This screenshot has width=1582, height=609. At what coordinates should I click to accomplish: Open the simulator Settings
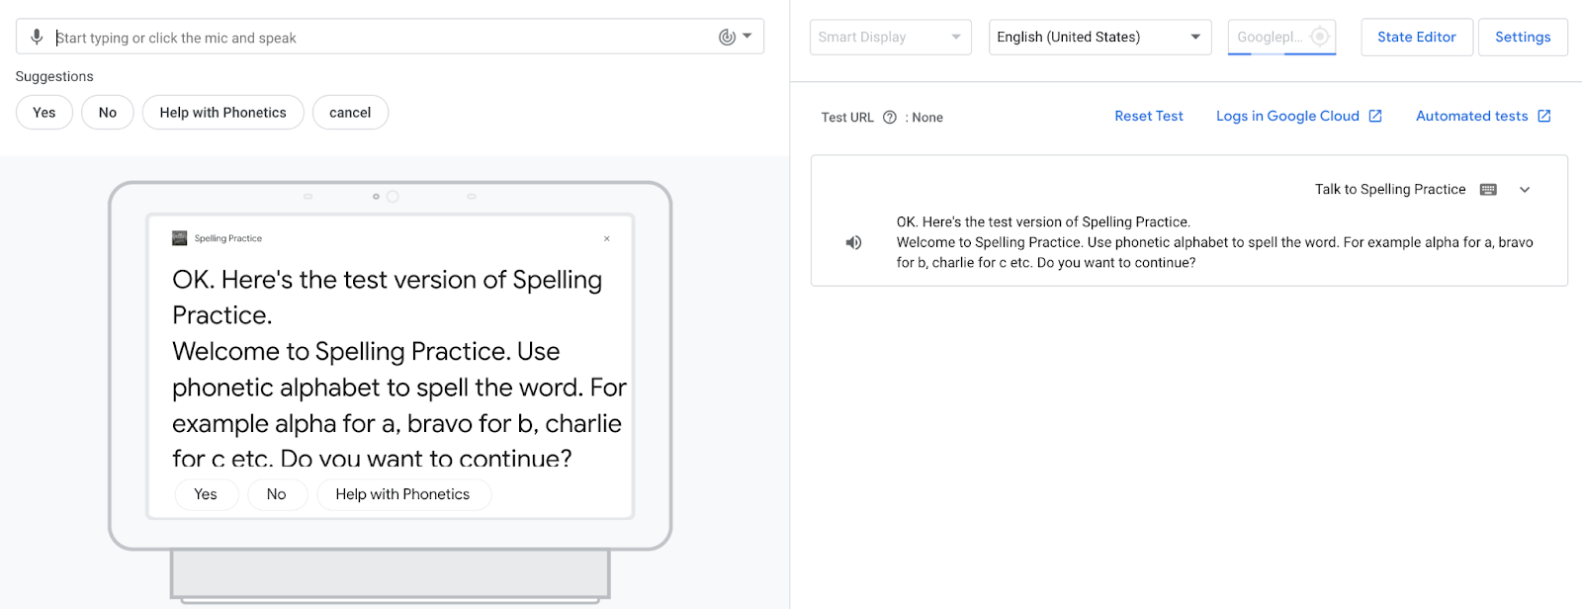point(1523,38)
